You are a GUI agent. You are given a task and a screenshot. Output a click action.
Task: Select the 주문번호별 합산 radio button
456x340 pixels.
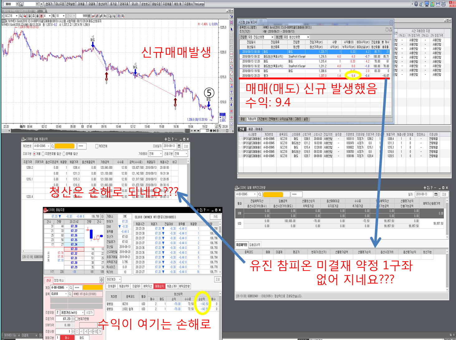coord(43,154)
